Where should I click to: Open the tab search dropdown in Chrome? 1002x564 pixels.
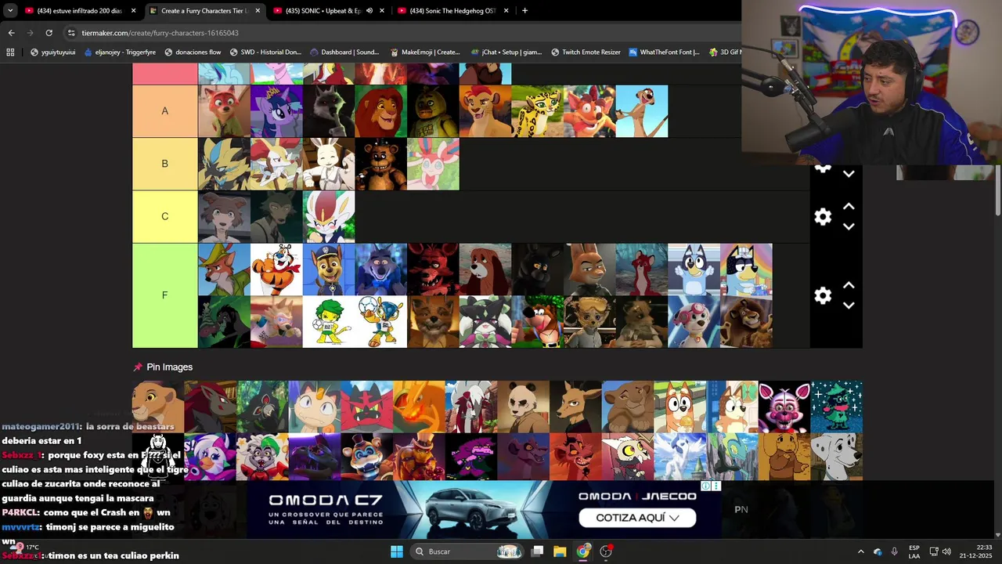click(x=10, y=11)
